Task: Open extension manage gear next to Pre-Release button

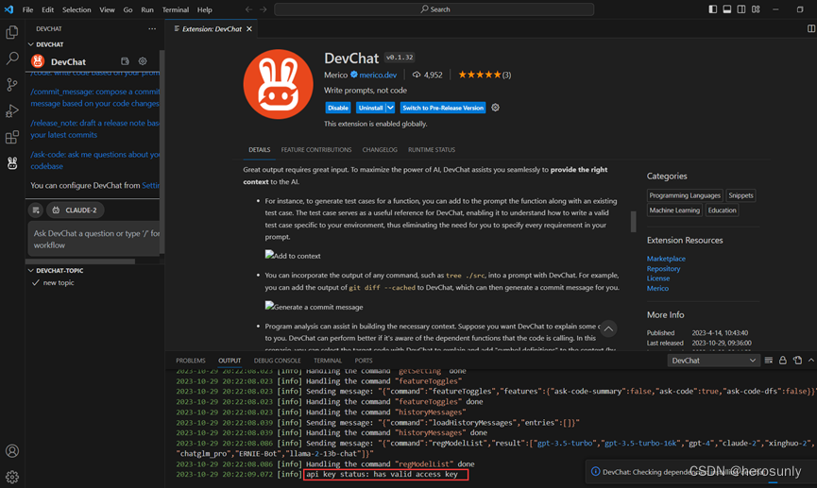Action: pos(496,108)
